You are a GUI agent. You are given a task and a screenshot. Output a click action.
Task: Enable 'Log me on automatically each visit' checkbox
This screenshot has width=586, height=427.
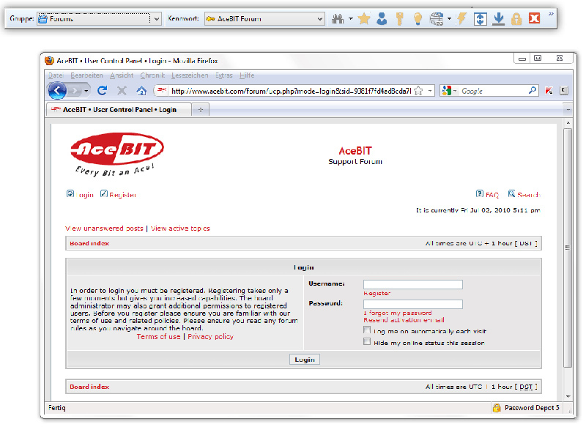367,330
